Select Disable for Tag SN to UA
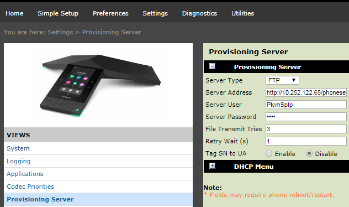349x207 pixels. point(309,153)
